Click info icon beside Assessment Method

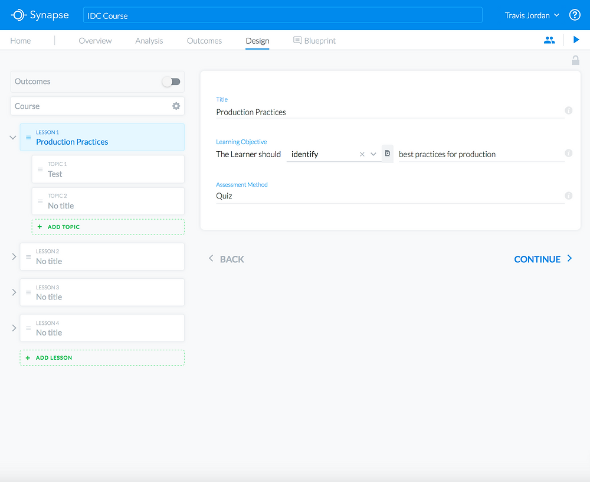click(569, 196)
